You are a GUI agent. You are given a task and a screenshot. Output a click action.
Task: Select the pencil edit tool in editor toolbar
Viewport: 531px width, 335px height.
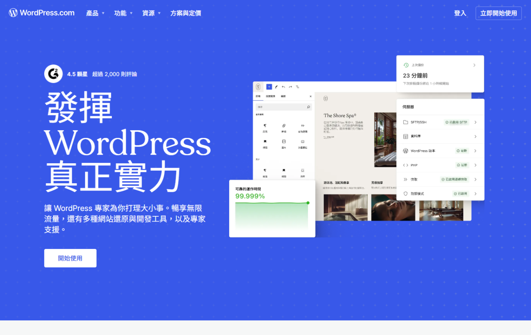[x=276, y=87]
